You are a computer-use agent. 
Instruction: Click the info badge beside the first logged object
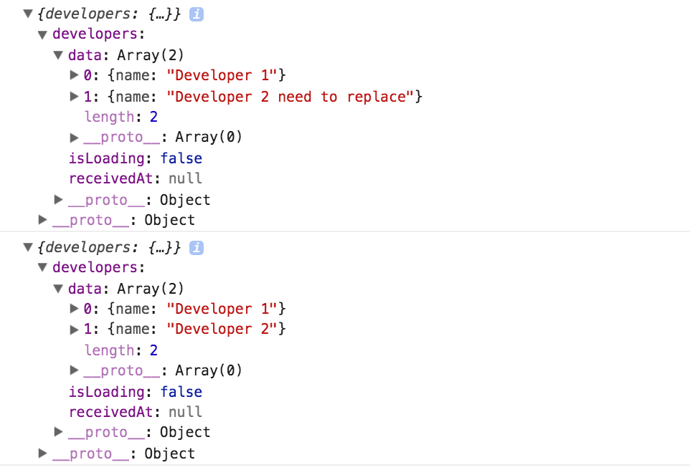[196, 14]
